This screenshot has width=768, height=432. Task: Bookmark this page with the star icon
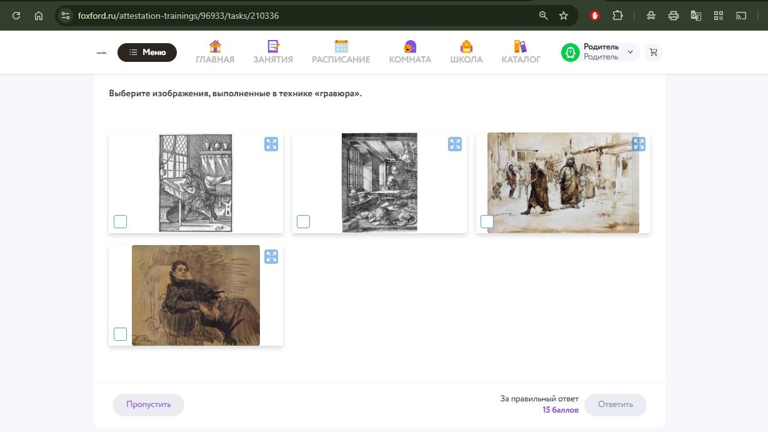(x=564, y=16)
